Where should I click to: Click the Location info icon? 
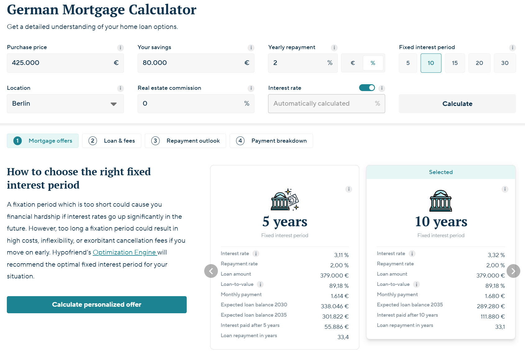[x=120, y=88]
